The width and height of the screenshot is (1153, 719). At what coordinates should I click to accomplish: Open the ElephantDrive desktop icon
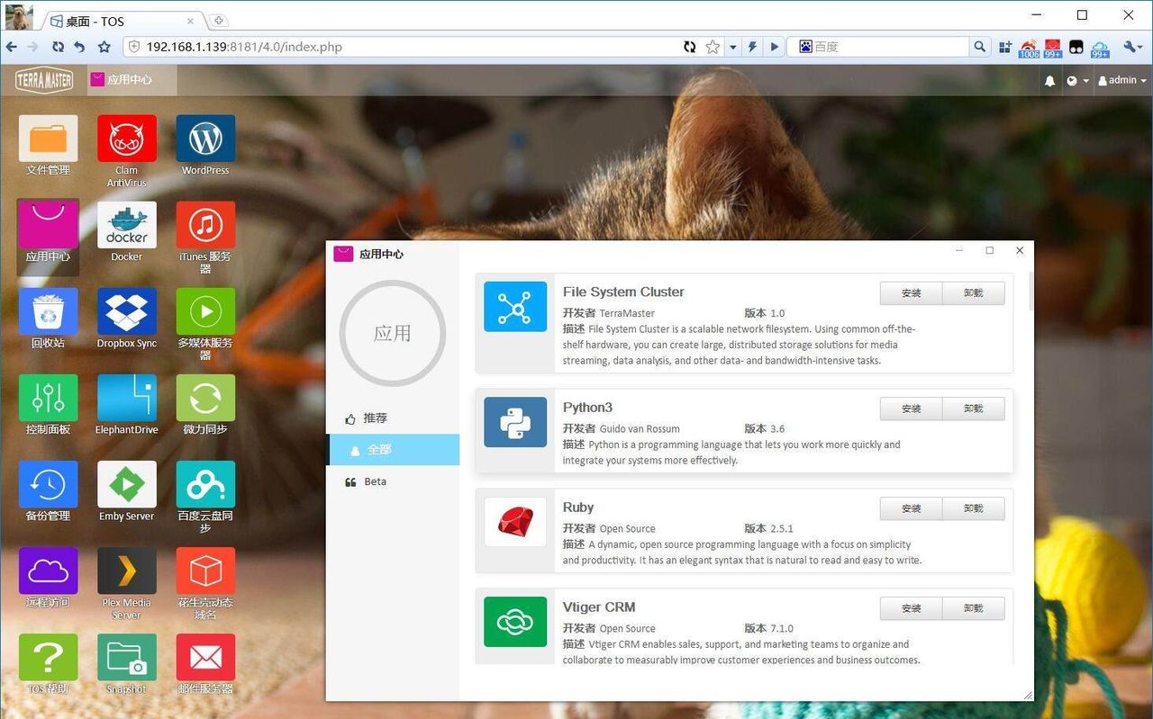click(126, 399)
